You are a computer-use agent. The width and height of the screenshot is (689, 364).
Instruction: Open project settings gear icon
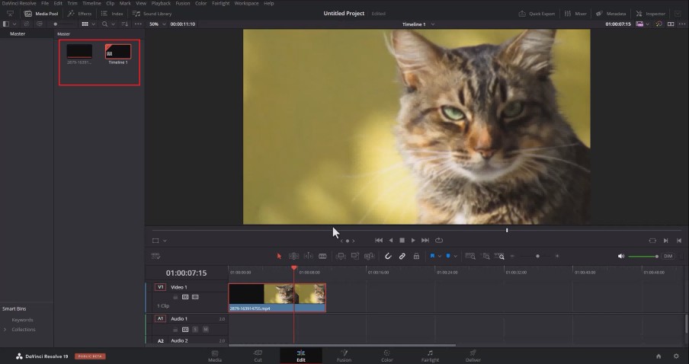click(676, 356)
